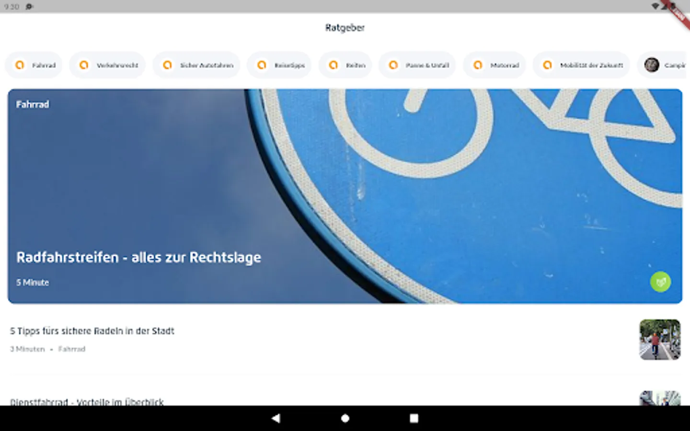Open the Radfahrstreifen featured article headline
The height and width of the screenshot is (431, 690).
[x=138, y=257]
